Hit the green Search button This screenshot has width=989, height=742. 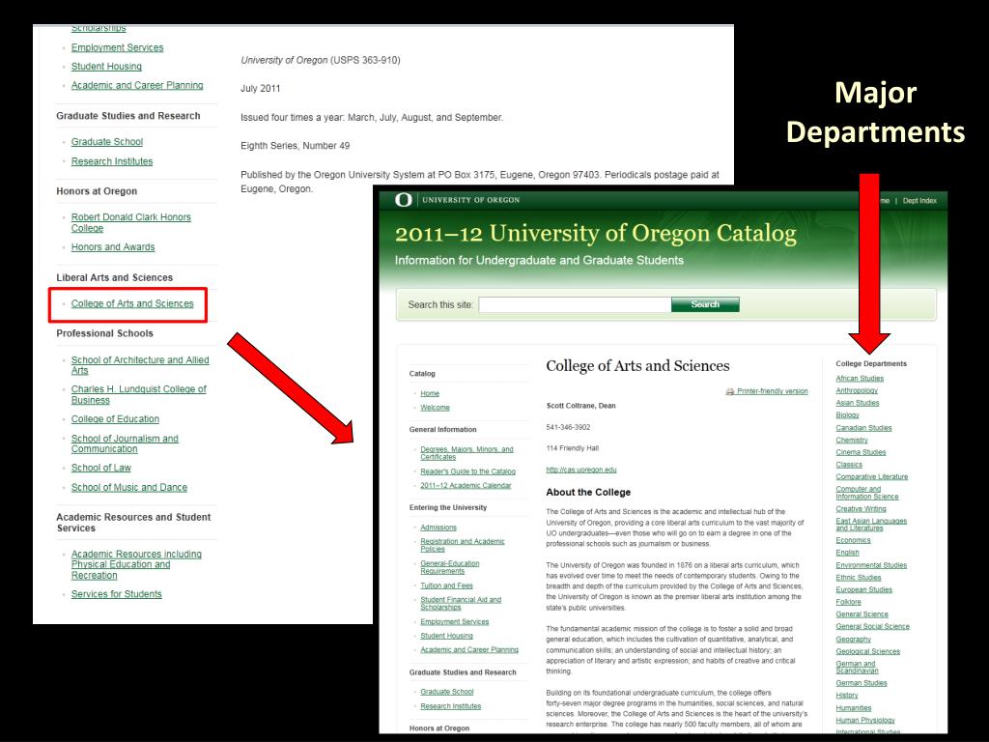pyautogui.click(x=705, y=304)
